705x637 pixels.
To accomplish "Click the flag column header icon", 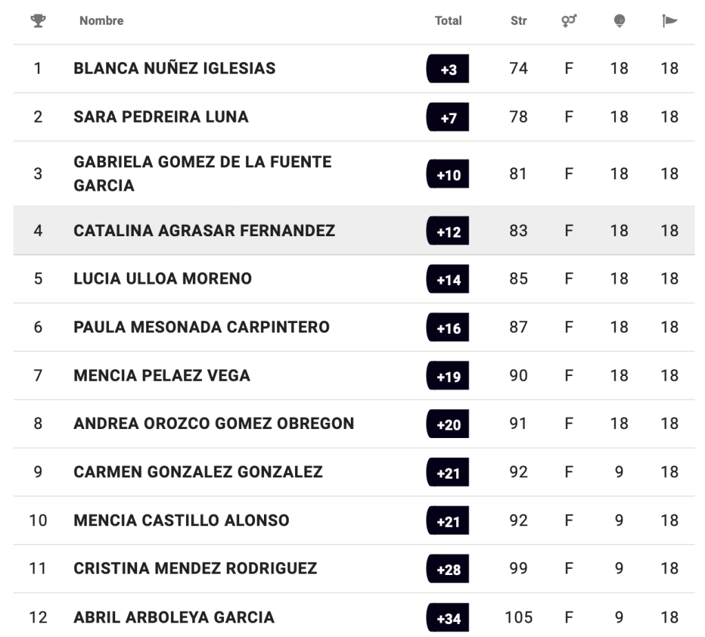I will [669, 21].
